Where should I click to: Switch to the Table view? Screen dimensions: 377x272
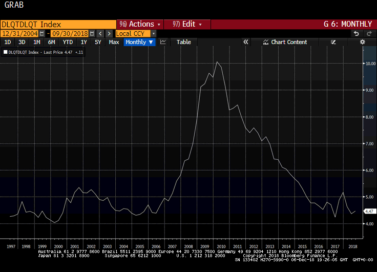pos(183,42)
